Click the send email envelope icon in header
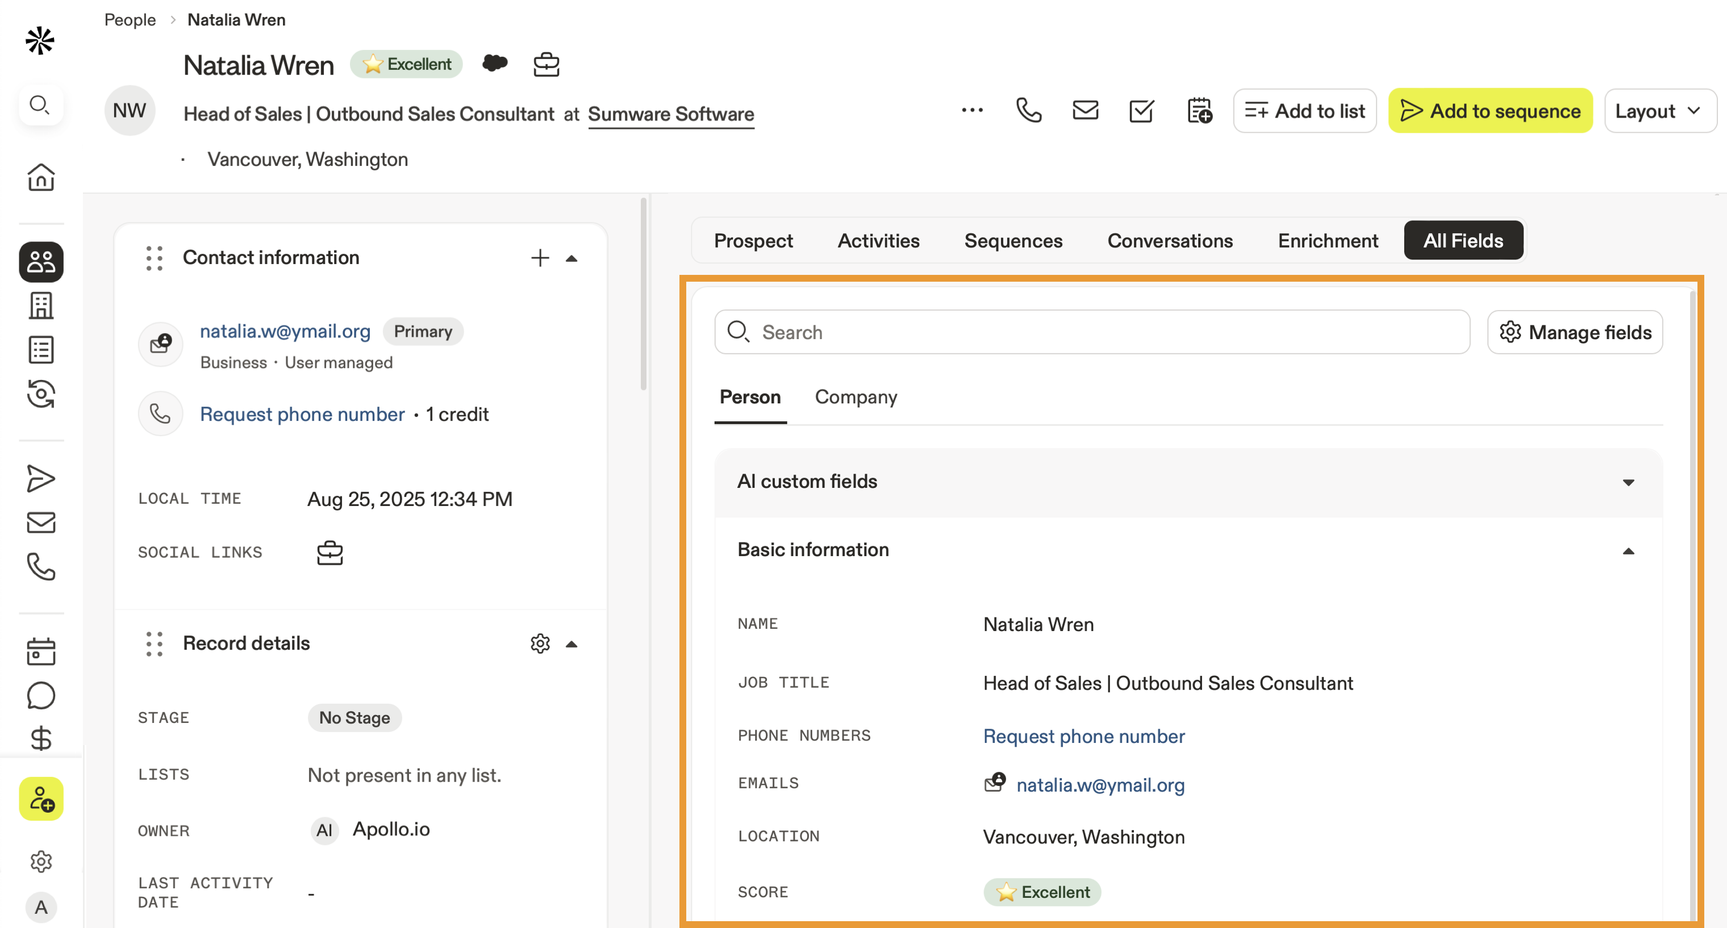This screenshot has width=1727, height=928. (x=1084, y=111)
